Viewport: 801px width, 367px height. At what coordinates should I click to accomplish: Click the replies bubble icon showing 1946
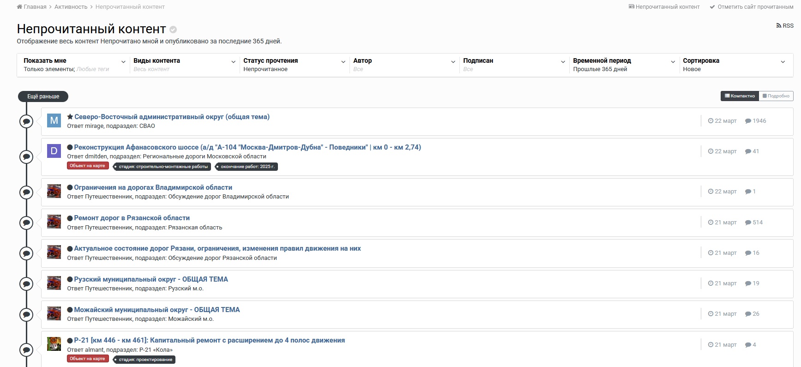748,121
